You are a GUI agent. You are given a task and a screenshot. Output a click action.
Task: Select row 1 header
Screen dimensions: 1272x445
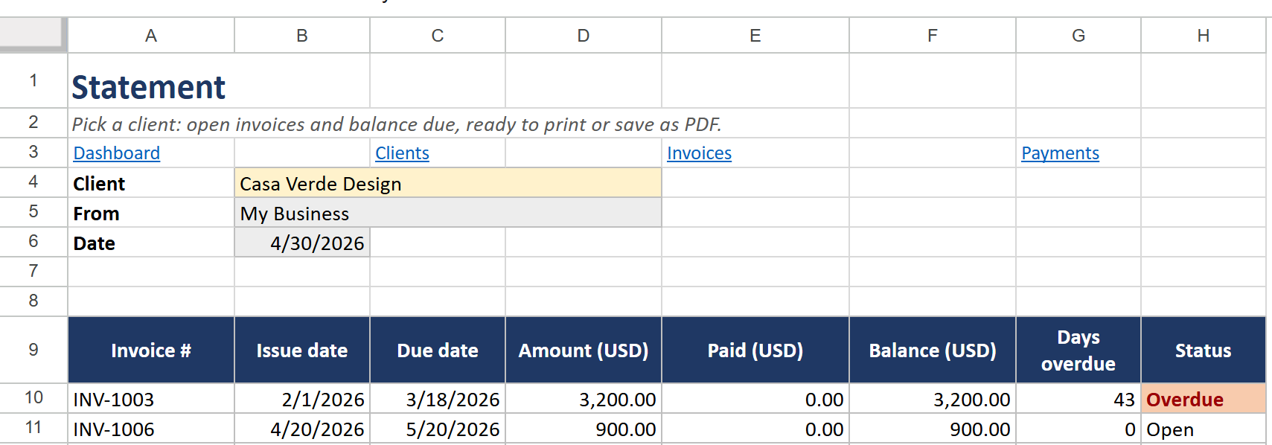click(33, 80)
